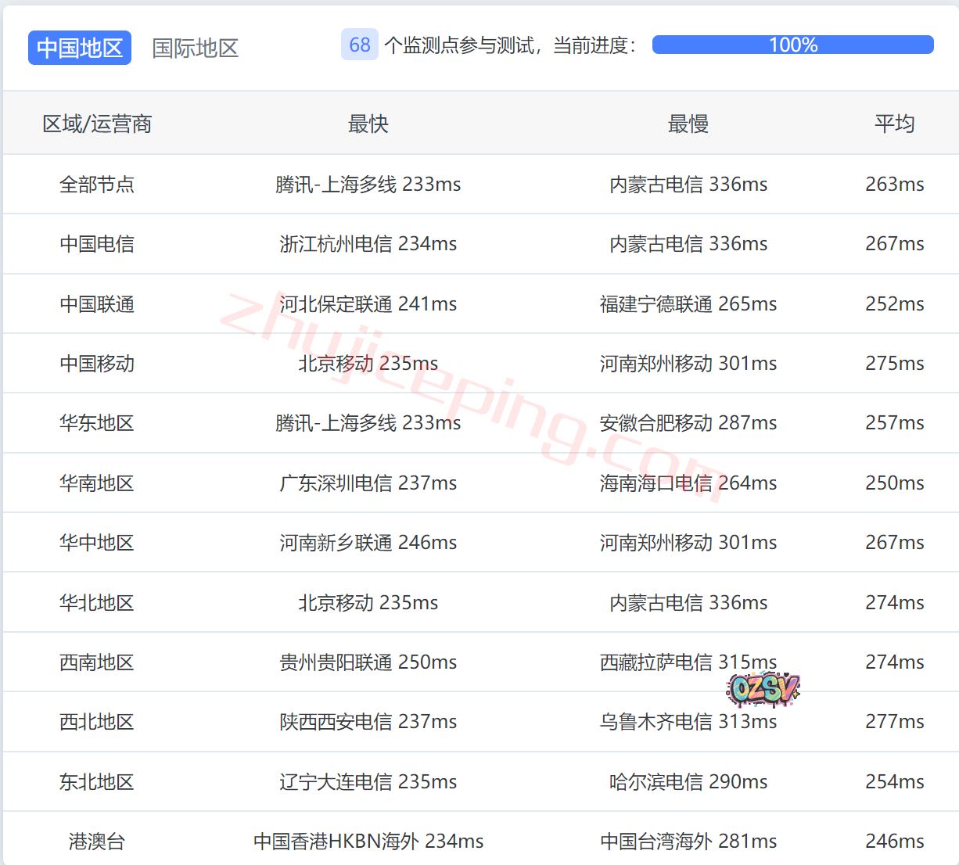This screenshot has width=959, height=865.
Task: Click the 100% progress bar
Action: coord(792,45)
